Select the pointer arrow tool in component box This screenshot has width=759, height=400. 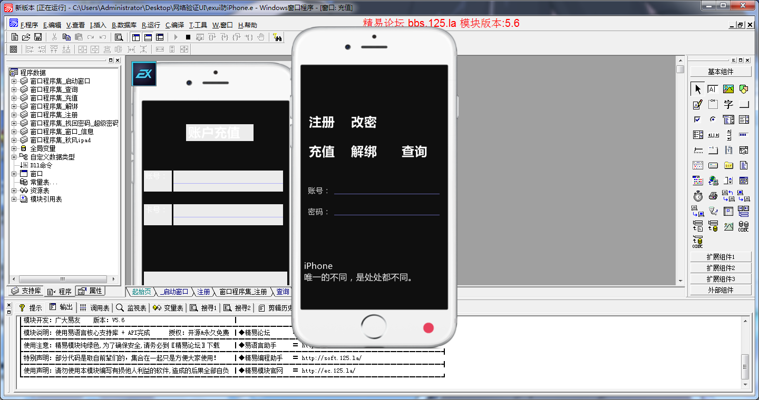(x=698, y=89)
